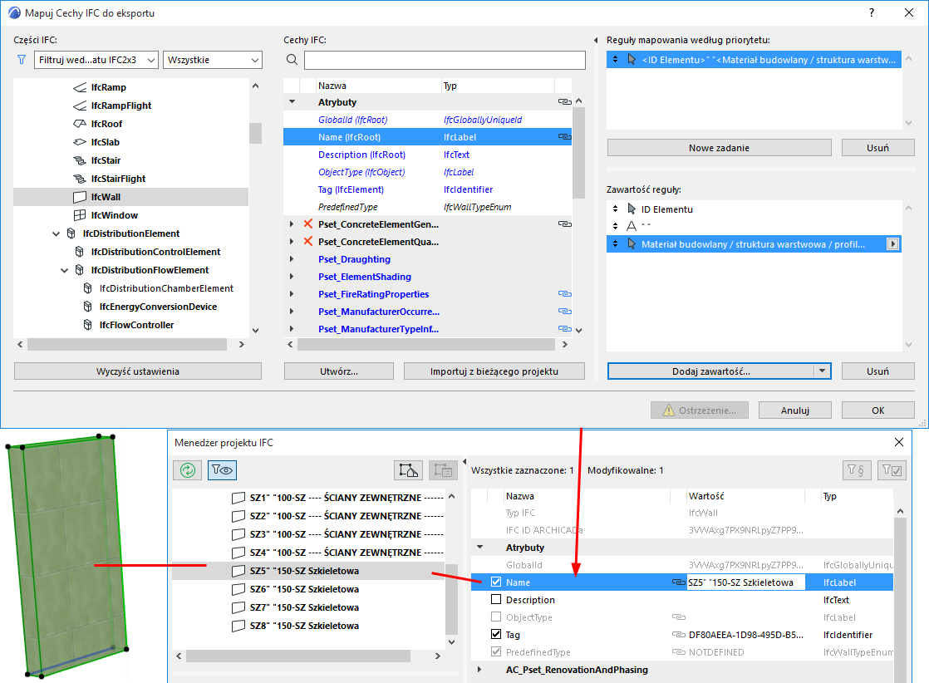Click the link icon on Name (IfcRoot) row
The height and width of the screenshot is (683, 929).
point(564,137)
